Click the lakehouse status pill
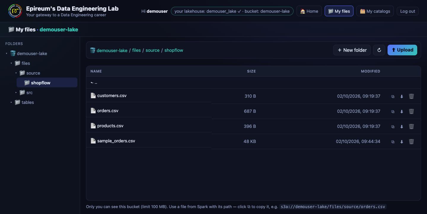The width and height of the screenshot is (427, 214). pos(232,11)
